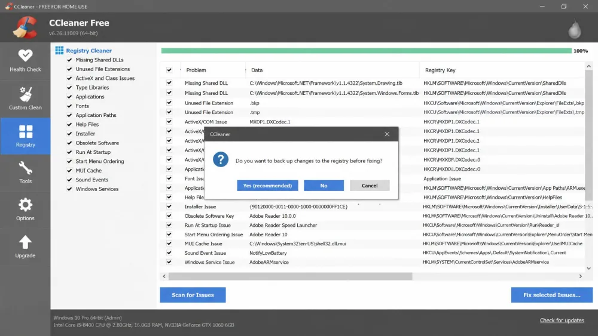Open the Custom Clean section
The width and height of the screenshot is (598, 336).
(25, 98)
